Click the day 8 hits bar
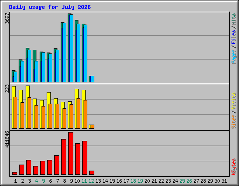The image size is (239, 186). (62, 52)
